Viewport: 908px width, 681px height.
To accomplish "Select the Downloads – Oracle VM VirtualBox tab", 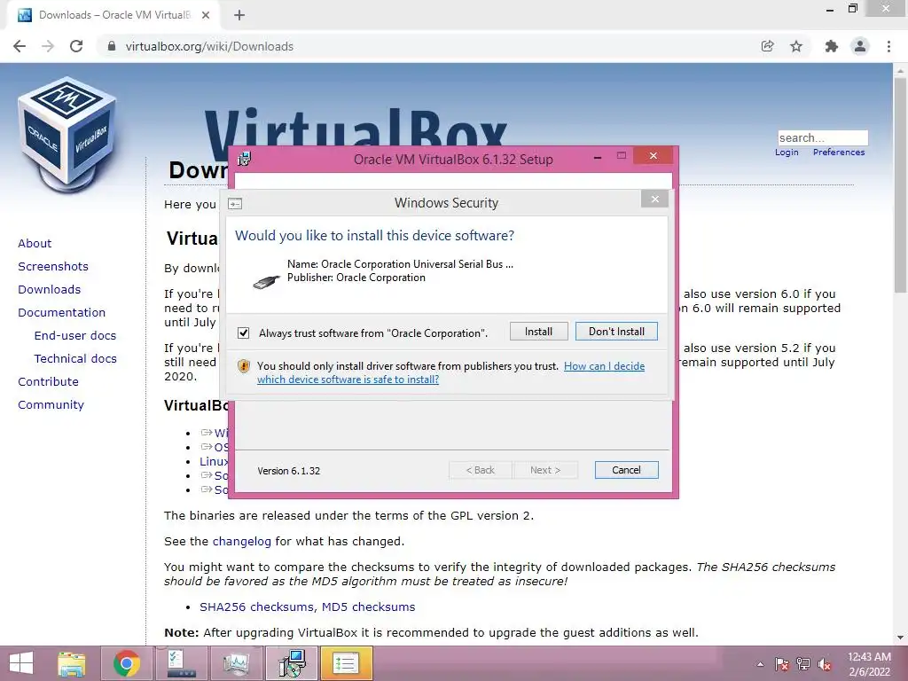I will coord(113,15).
